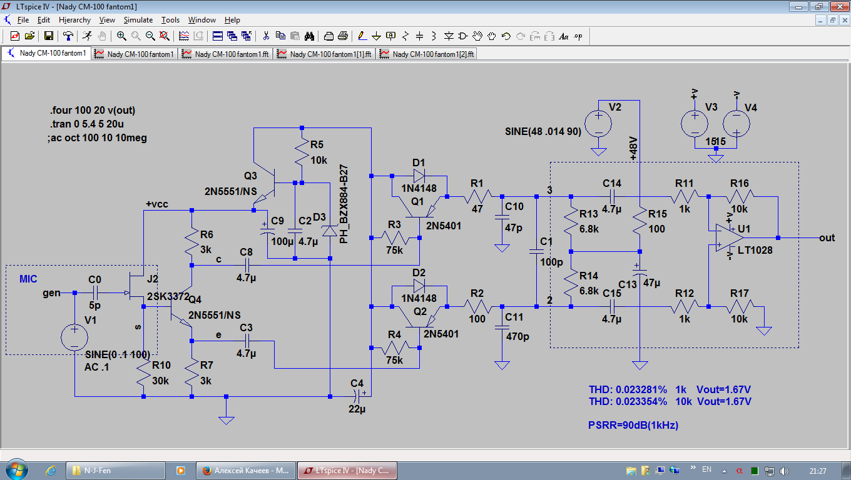Viewport: 851px width, 480px height.
Task: Save the schematic with the floppy icon
Action: tap(48, 36)
